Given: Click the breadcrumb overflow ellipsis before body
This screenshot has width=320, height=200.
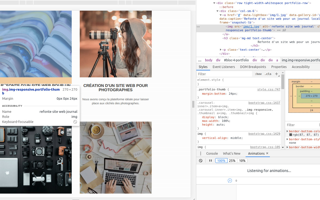Looking at the screenshot, I should point(200,60).
